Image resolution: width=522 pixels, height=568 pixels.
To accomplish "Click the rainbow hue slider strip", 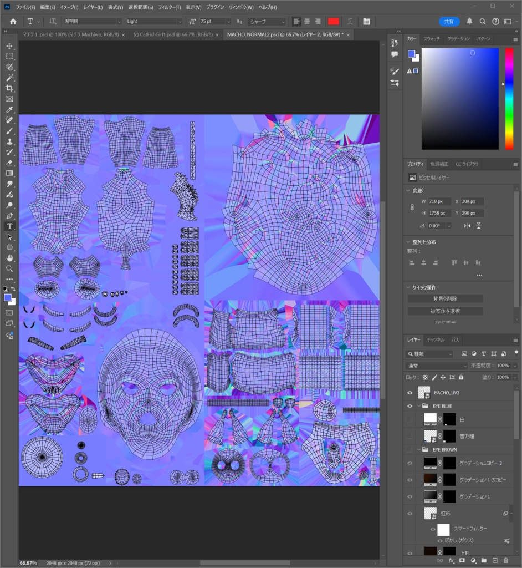I will click(509, 99).
